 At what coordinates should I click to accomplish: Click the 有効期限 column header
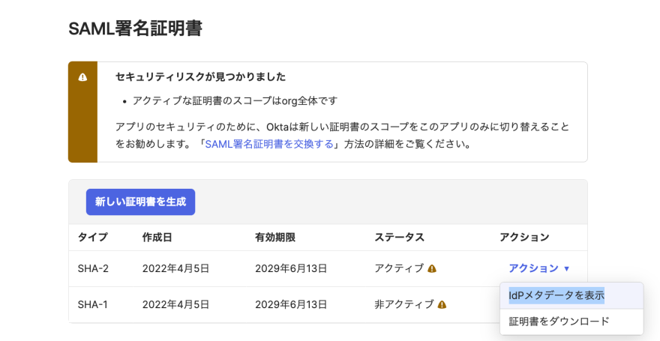point(274,237)
